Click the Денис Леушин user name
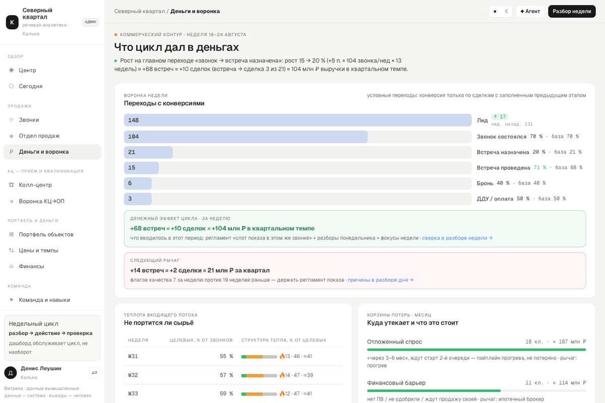 pos(41,368)
